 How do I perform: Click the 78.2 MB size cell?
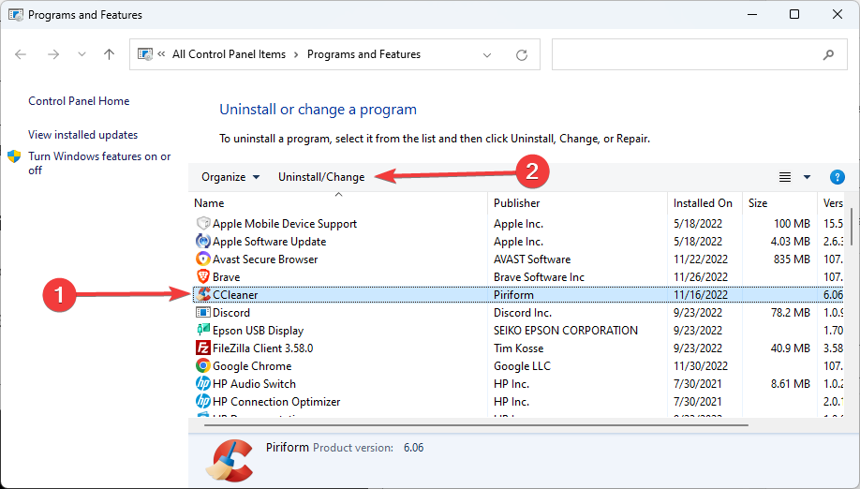pos(791,313)
